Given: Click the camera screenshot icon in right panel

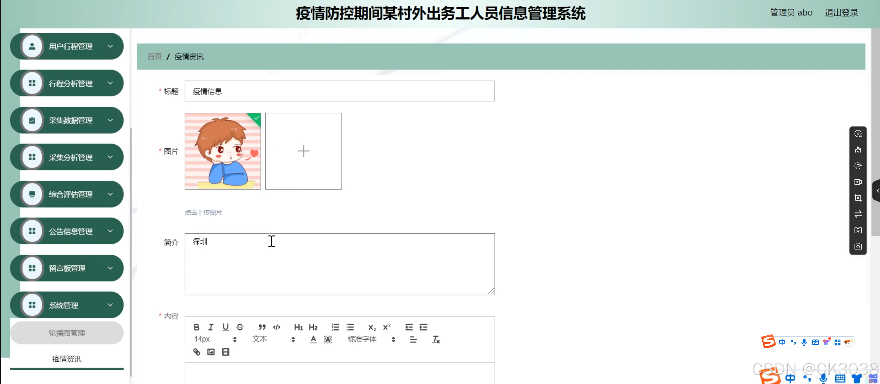Looking at the screenshot, I should pyautogui.click(x=858, y=246).
